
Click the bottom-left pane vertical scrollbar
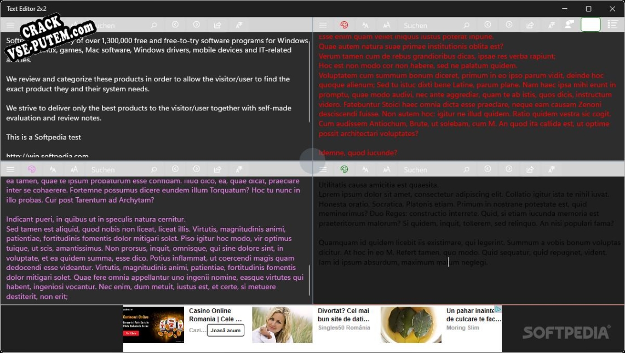[309, 280]
